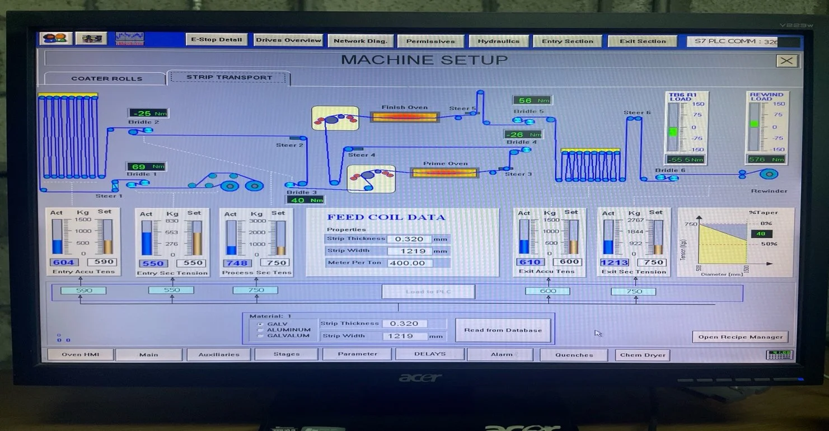829x431 pixels.
Task: Click the Bridle 2 rolls graphic
Action: pyautogui.click(x=140, y=131)
